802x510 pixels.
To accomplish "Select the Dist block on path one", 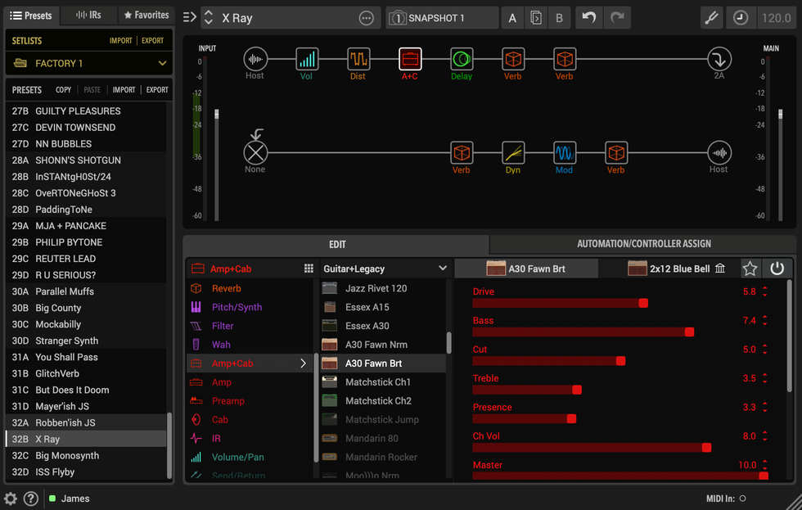I will click(358, 59).
